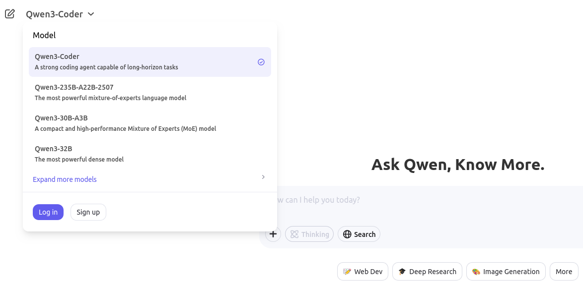Click the graduation cap on Deep Research

pyautogui.click(x=402, y=272)
